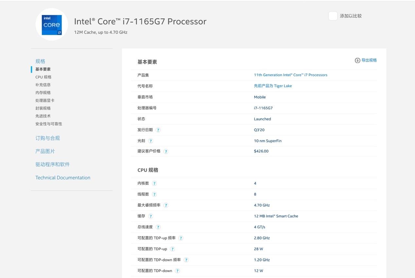Image resolution: width=415 pixels, height=278 pixels.
Task: Open 驱动程序和软件 section
Action: [53, 165]
